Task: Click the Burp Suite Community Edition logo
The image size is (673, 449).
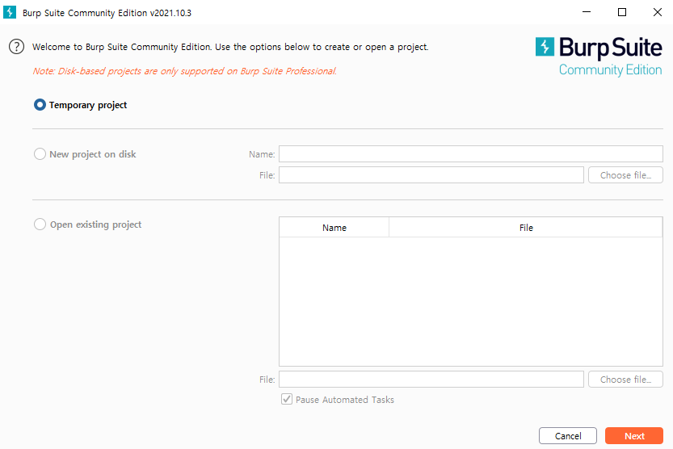Action: [599, 57]
